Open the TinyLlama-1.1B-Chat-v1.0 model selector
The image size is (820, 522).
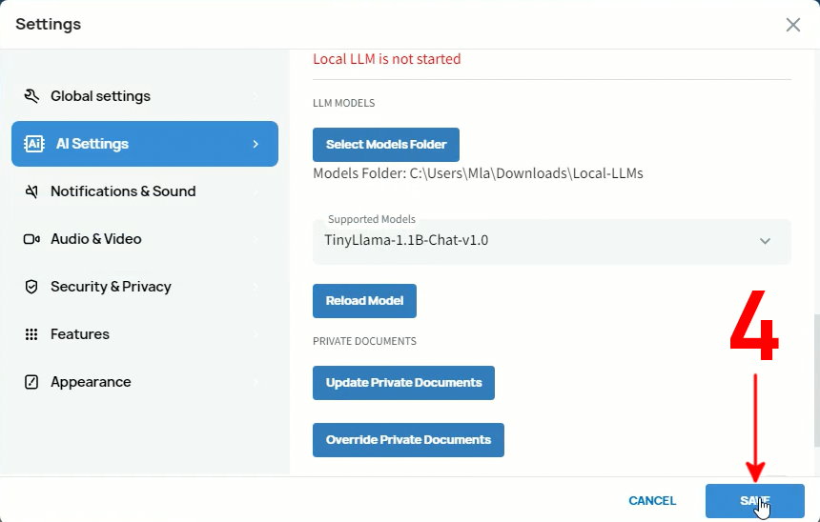pos(534,241)
